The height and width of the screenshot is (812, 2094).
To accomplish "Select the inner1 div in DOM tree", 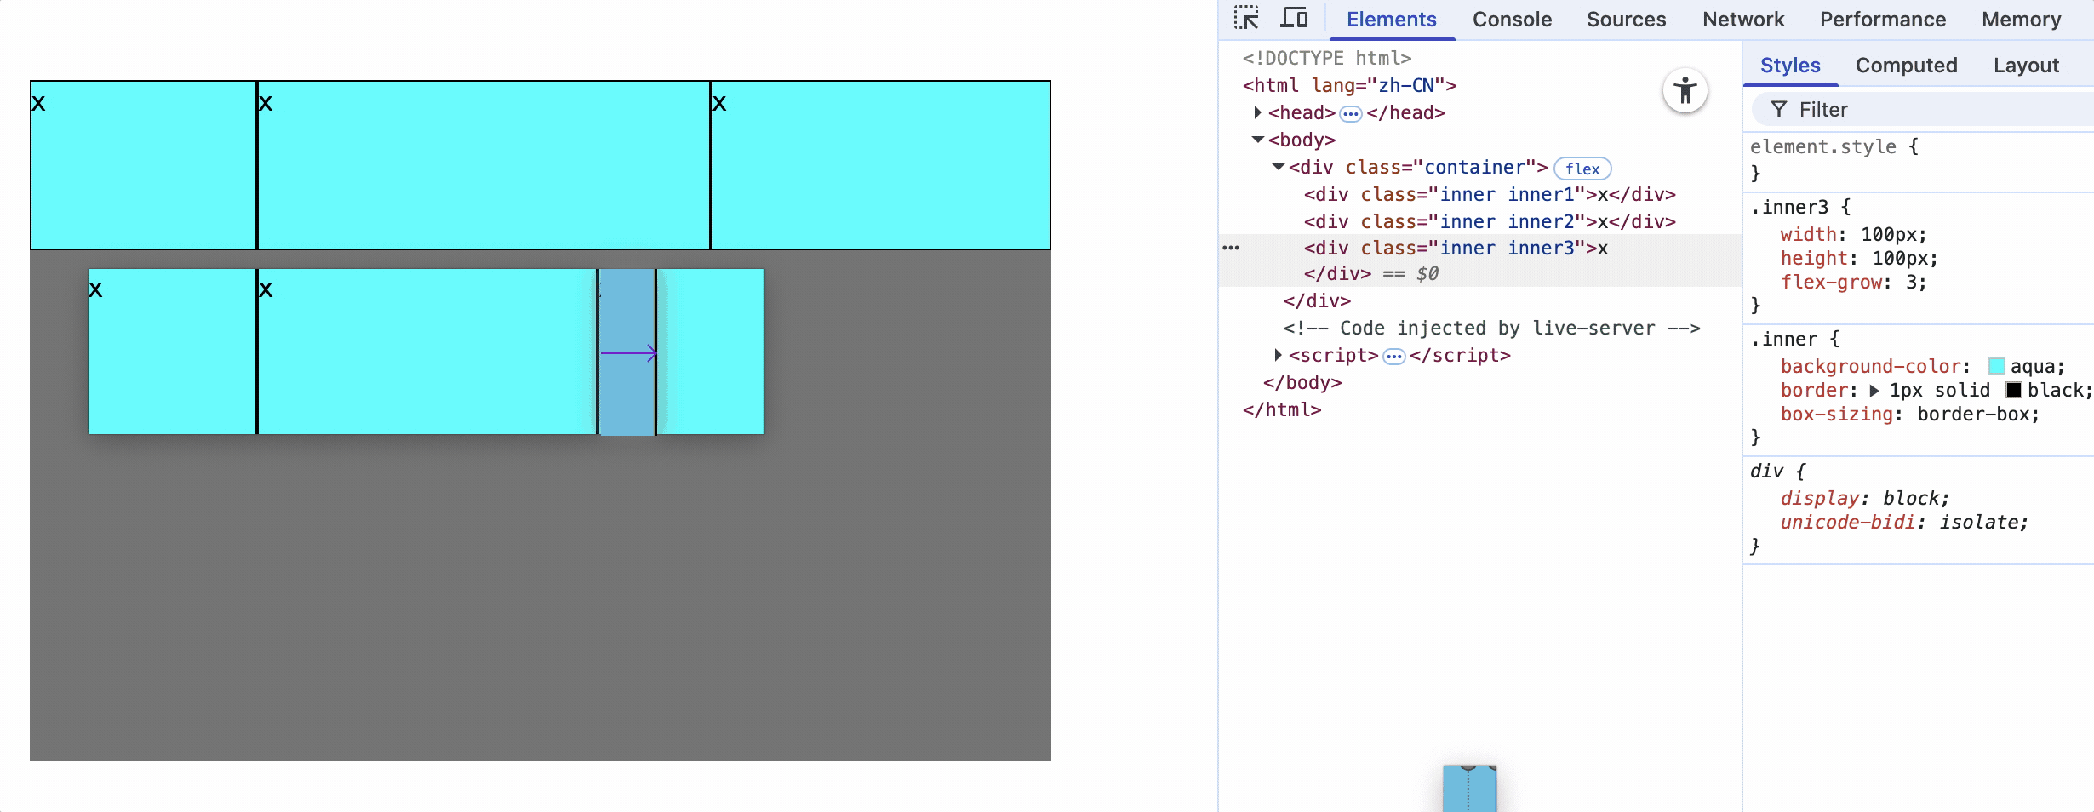I will point(1490,194).
